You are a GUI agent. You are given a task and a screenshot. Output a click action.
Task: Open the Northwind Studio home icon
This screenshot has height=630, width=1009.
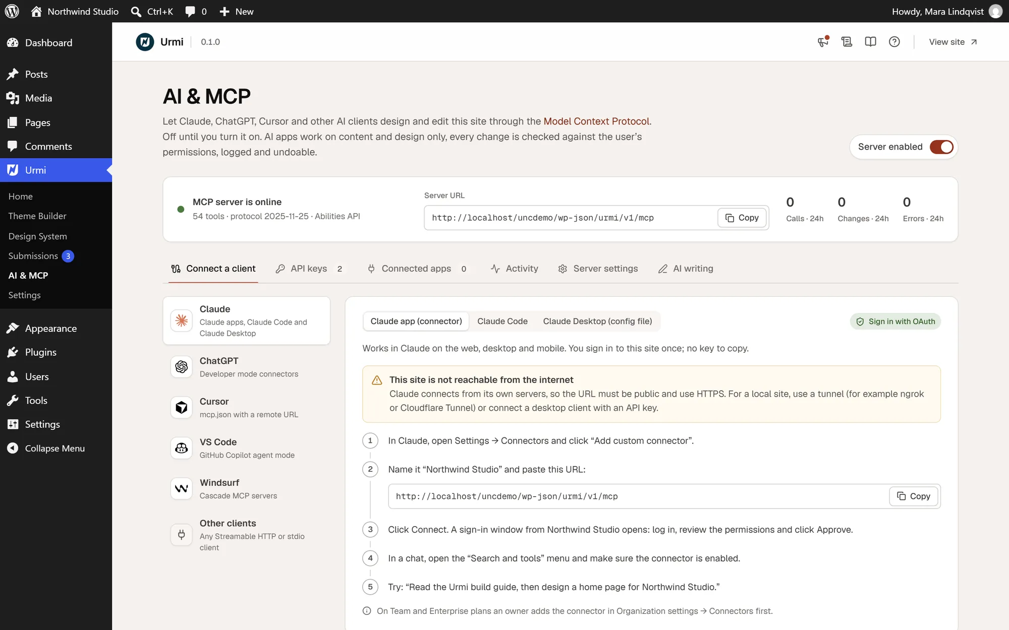click(x=36, y=11)
